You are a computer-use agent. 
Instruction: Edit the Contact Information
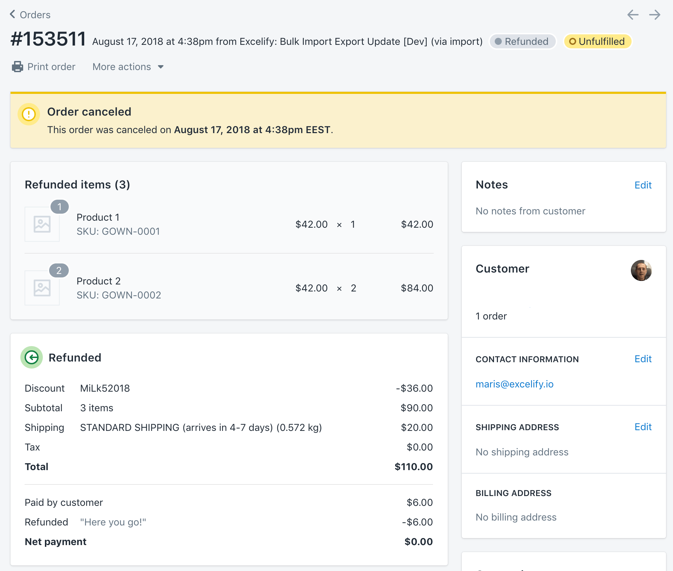[642, 359]
